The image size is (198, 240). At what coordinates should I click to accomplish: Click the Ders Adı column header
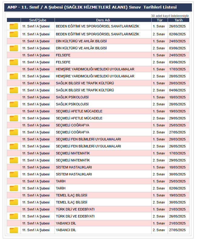pos(103,20)
